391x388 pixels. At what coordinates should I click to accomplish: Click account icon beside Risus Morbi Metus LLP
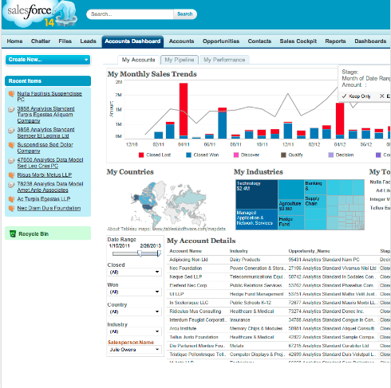11,175
